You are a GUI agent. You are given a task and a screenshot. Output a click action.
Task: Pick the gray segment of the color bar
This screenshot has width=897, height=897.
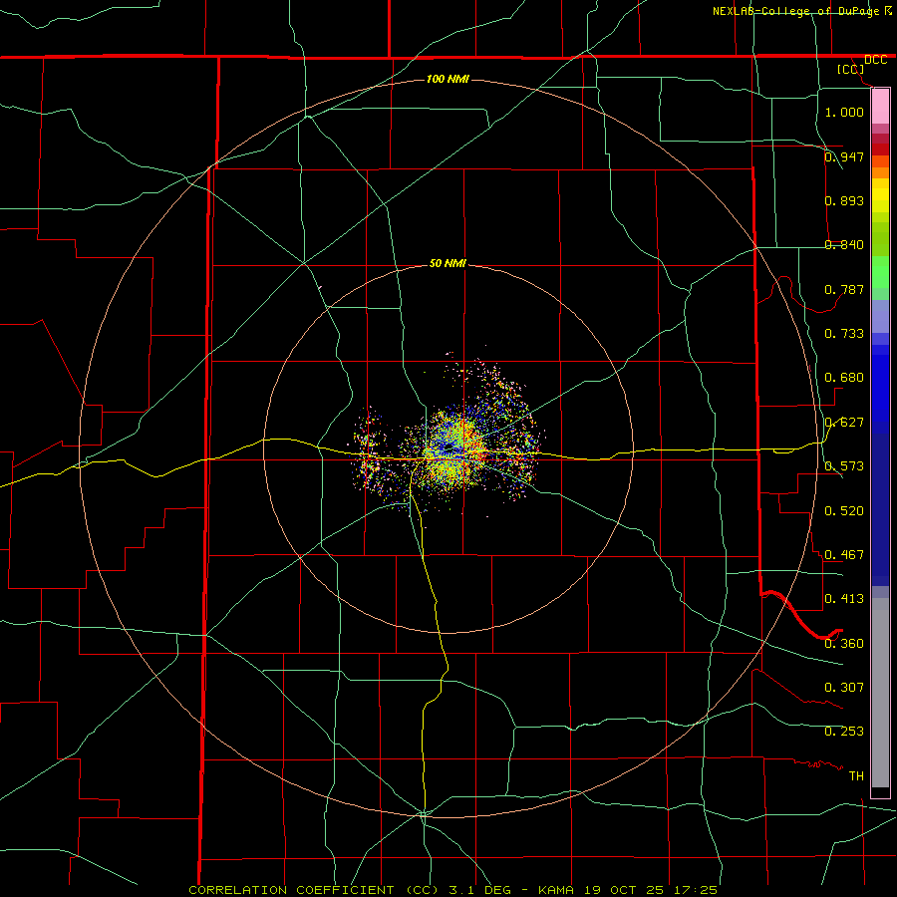click(x=880, y=693)
